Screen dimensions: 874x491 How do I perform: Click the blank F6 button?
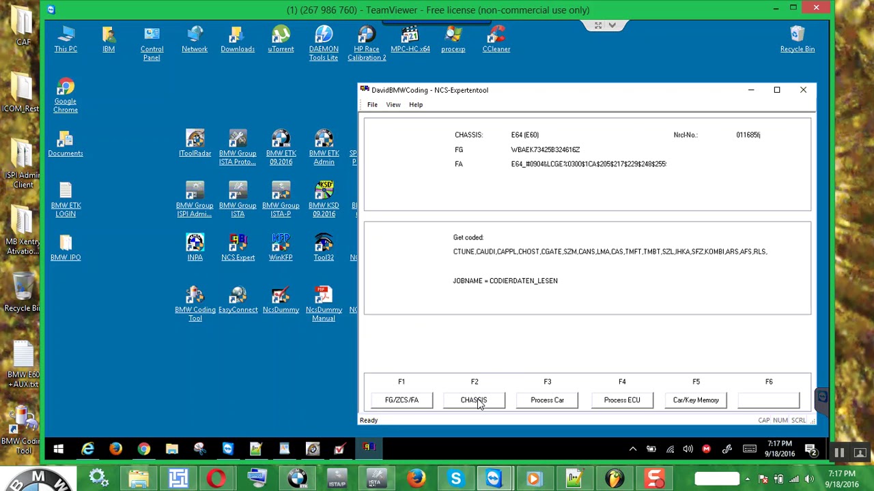pos(769,400)
